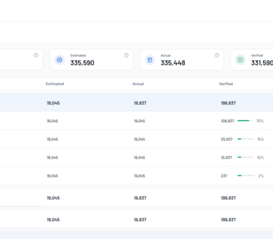Click the Actual cell in the 10,837 row
This screenshot has width=273, height=239.
point(140,157)
